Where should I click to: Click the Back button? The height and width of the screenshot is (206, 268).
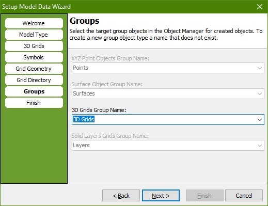pos(121,196)
